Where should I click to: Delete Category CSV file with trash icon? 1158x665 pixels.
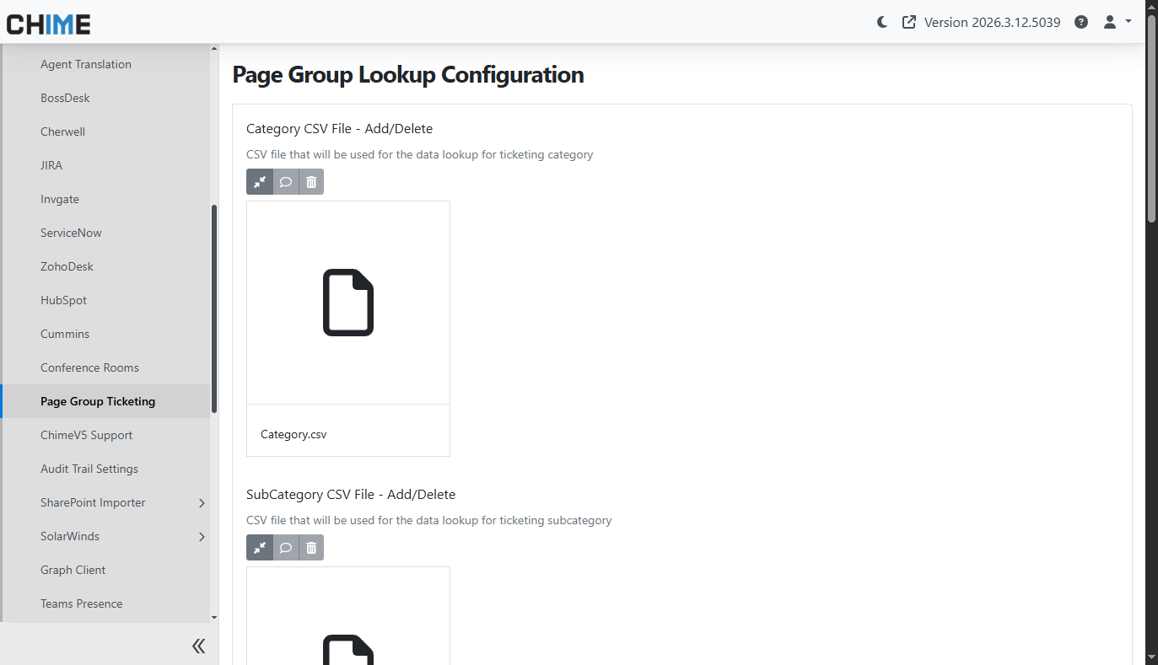311,182
